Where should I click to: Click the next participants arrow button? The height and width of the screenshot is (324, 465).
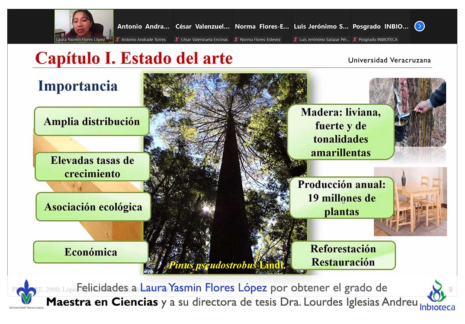(x=419, y=26)
